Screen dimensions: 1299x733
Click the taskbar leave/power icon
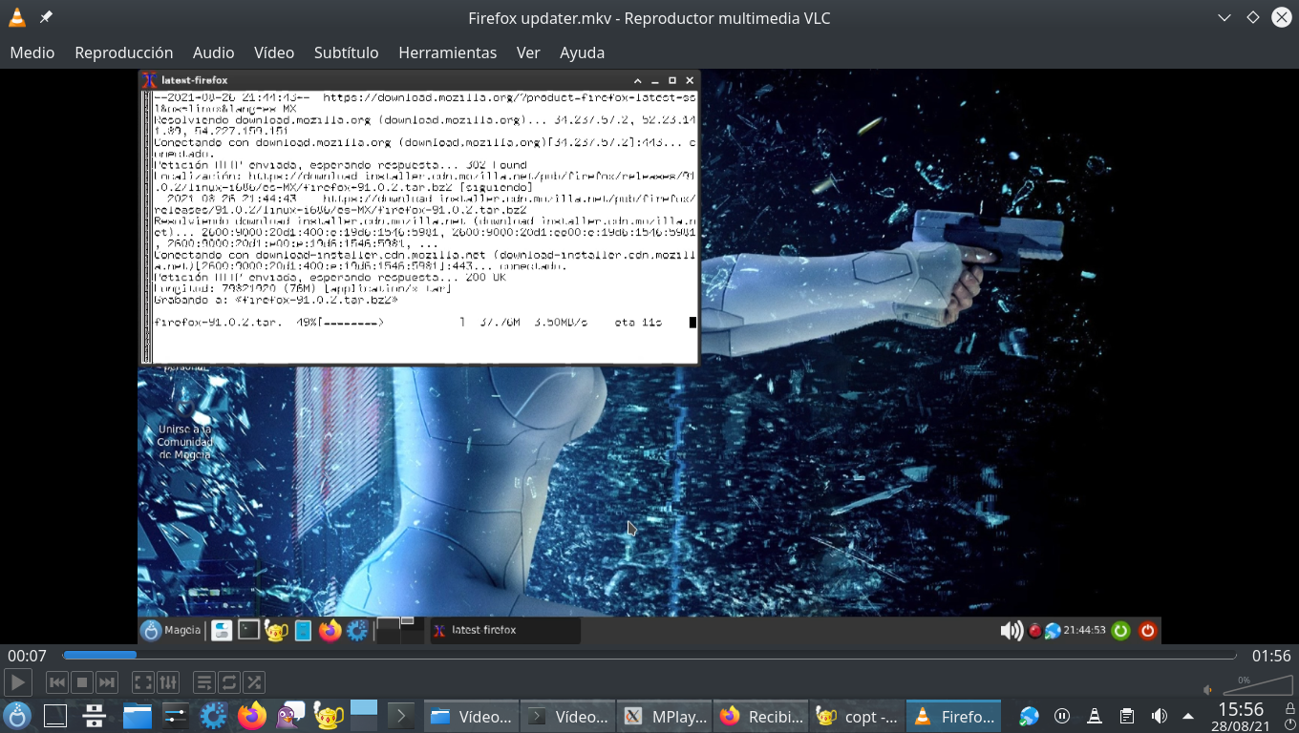[1289, 724]
